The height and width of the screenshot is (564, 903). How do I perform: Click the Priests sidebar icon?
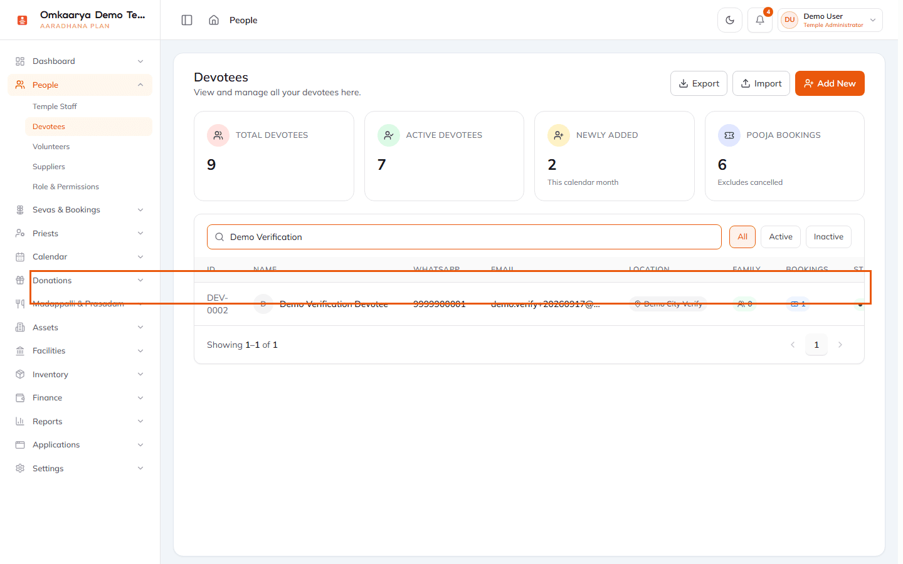click(x=20, y=233)
